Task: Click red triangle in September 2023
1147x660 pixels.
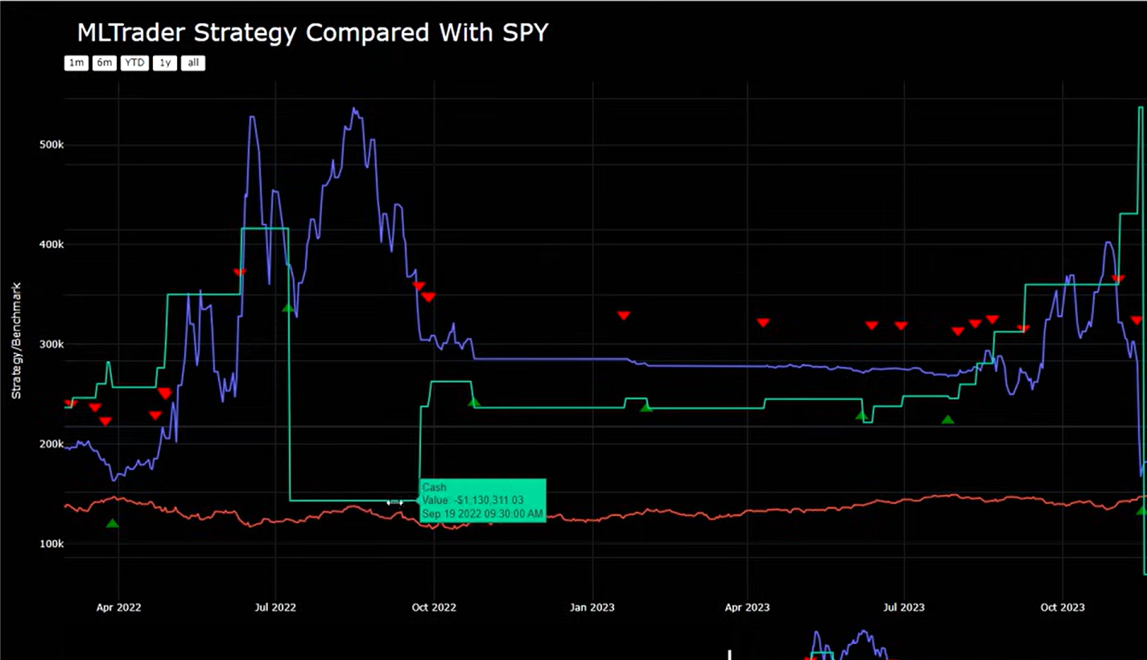Action: point(1023,328)
